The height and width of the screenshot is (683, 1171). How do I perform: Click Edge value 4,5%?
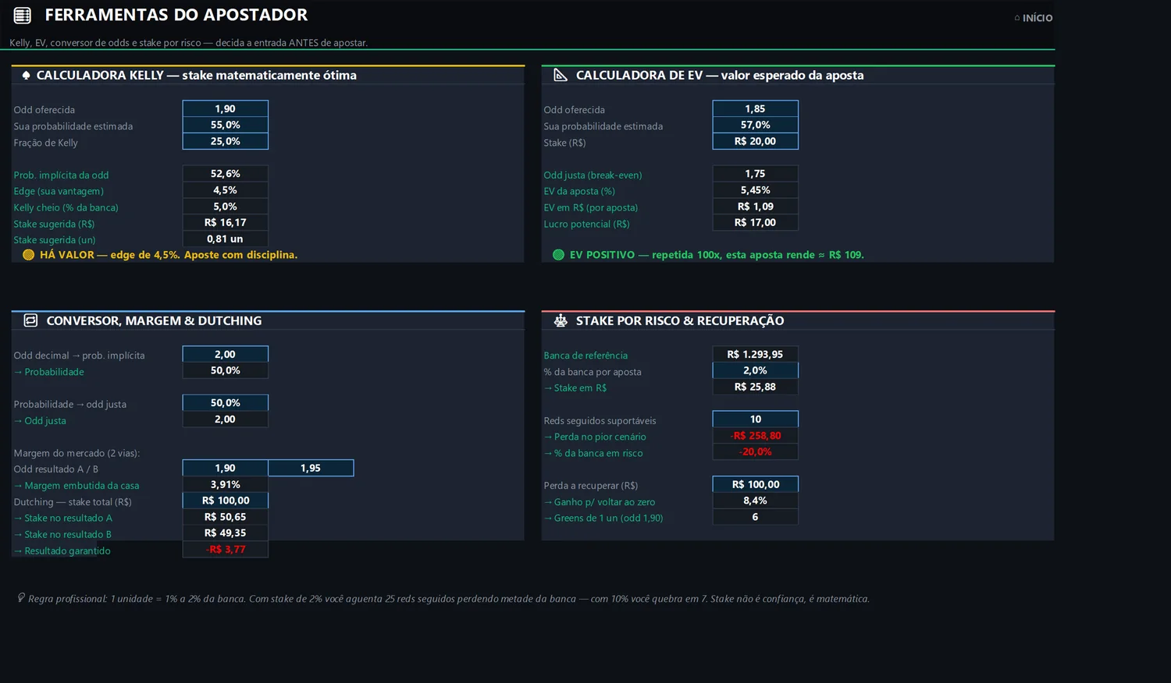pos(226,190)
